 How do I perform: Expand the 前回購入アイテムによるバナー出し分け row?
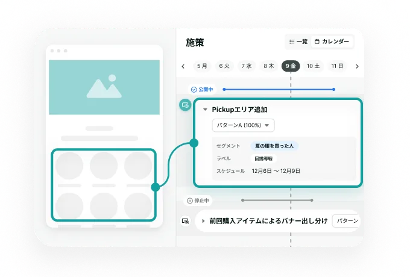coord(203,221)
